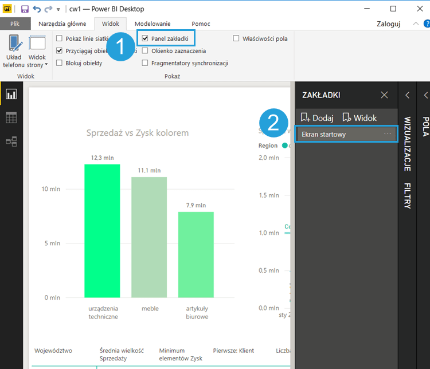Open the Model relationships view icon
Image resolution: width=430 pixels, height=369 pixels.
11,140
